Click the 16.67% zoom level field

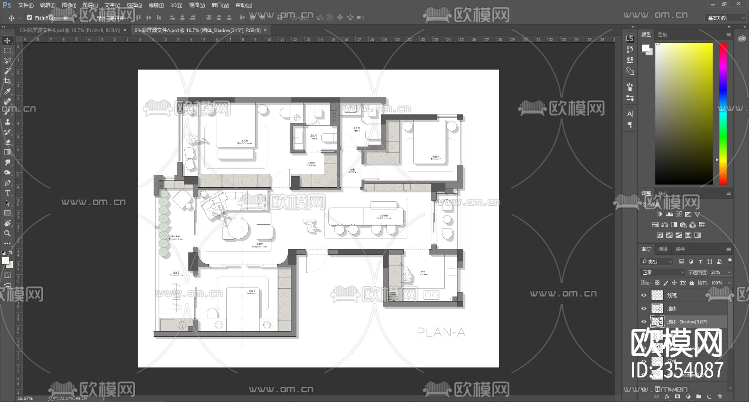point(25,398)
